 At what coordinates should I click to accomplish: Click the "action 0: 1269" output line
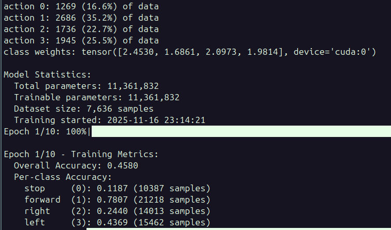(x=81, y=7)
